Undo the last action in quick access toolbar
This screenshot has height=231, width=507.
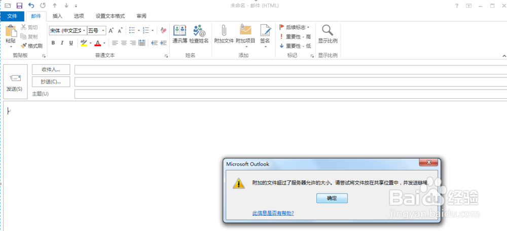tap(31, 6)
